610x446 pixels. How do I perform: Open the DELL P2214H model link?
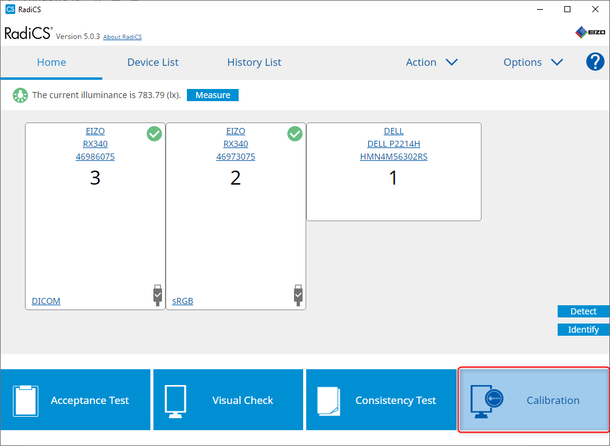pyautogui.click(x=394, y=144)
